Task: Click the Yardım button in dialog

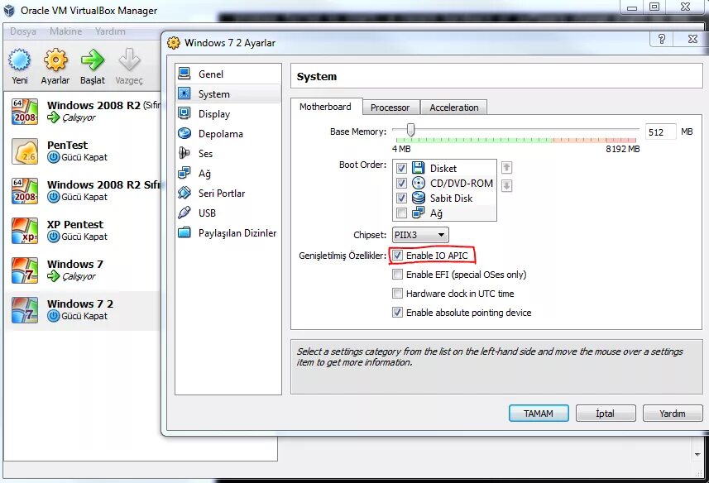Action: pyautogui.click(x=673, y=414)
